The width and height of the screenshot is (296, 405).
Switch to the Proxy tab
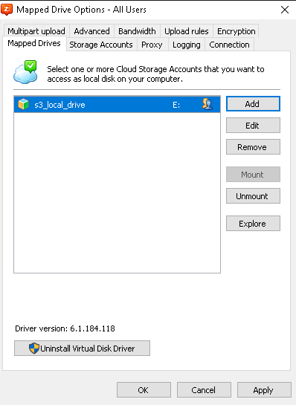coord(152,45)
